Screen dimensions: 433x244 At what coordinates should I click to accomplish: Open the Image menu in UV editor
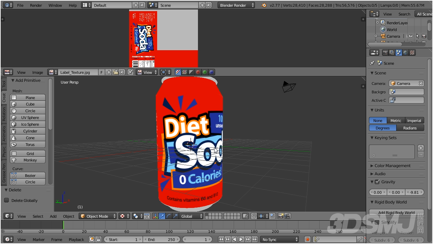[37, 72]
